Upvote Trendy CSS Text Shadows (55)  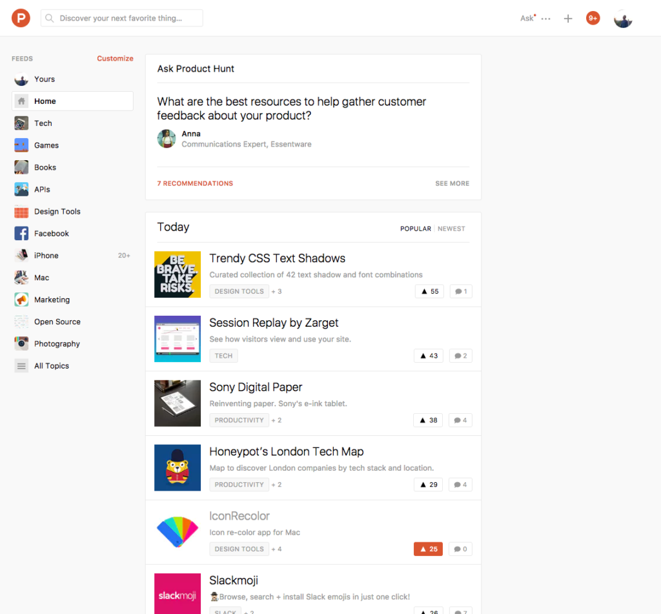pos(429,291)
